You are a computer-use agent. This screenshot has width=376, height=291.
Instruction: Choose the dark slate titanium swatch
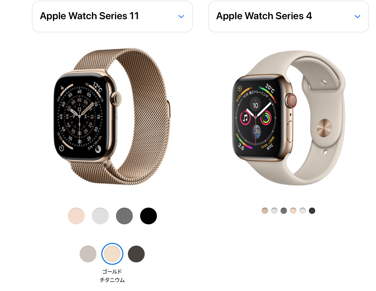[136, 254]
